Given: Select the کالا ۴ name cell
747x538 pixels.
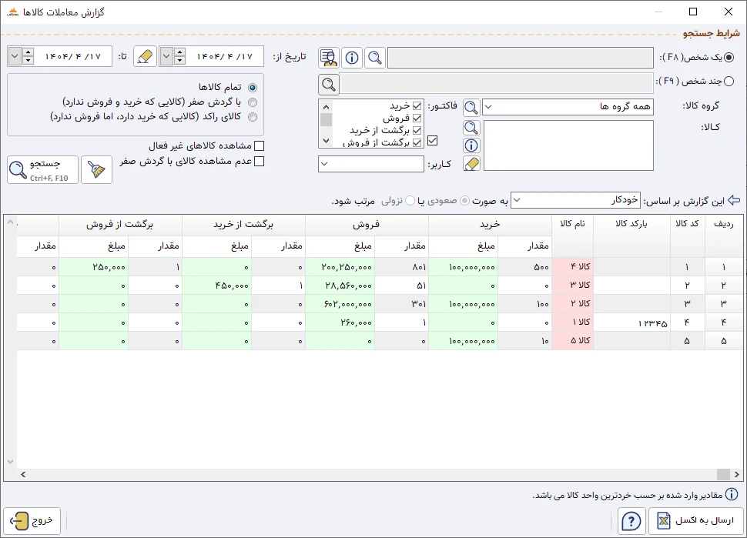Looking at the screenshot, I should coord(573,267).
